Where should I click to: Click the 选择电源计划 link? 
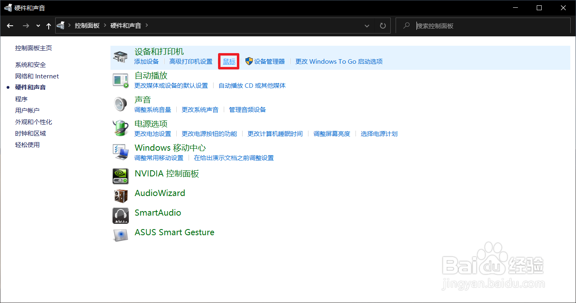(x=379, y=134)
